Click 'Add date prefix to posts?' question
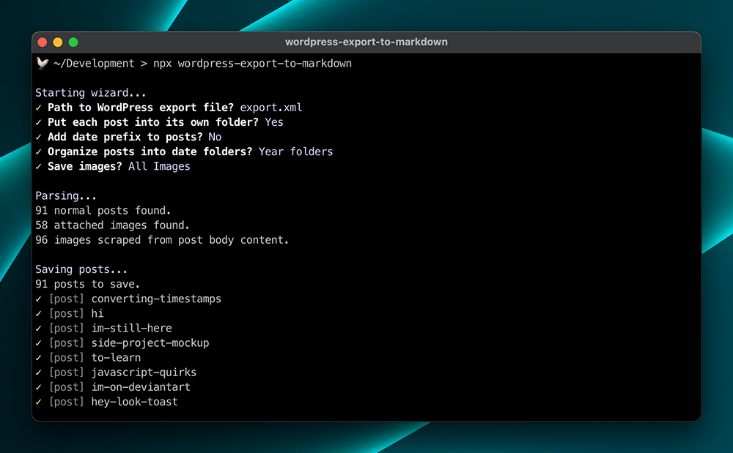The height and width of the screenshot is (453, 733). click(x=125, y=137)
